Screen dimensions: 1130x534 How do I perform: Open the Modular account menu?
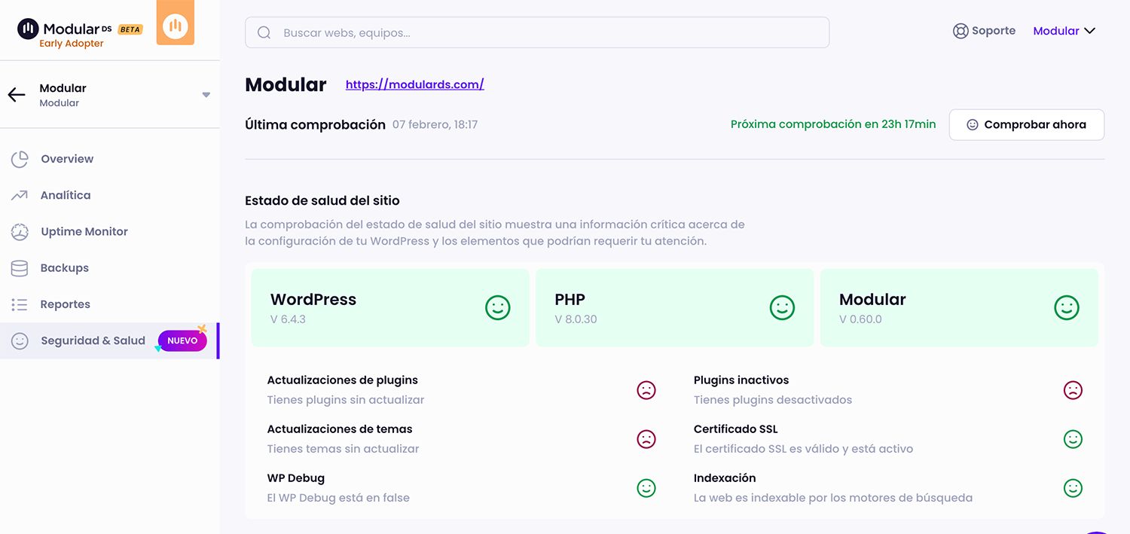coord(1064,32)
